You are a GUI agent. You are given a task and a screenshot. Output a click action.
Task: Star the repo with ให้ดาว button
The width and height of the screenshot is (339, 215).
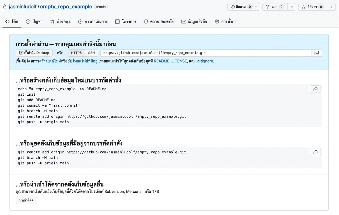point(313,7)
